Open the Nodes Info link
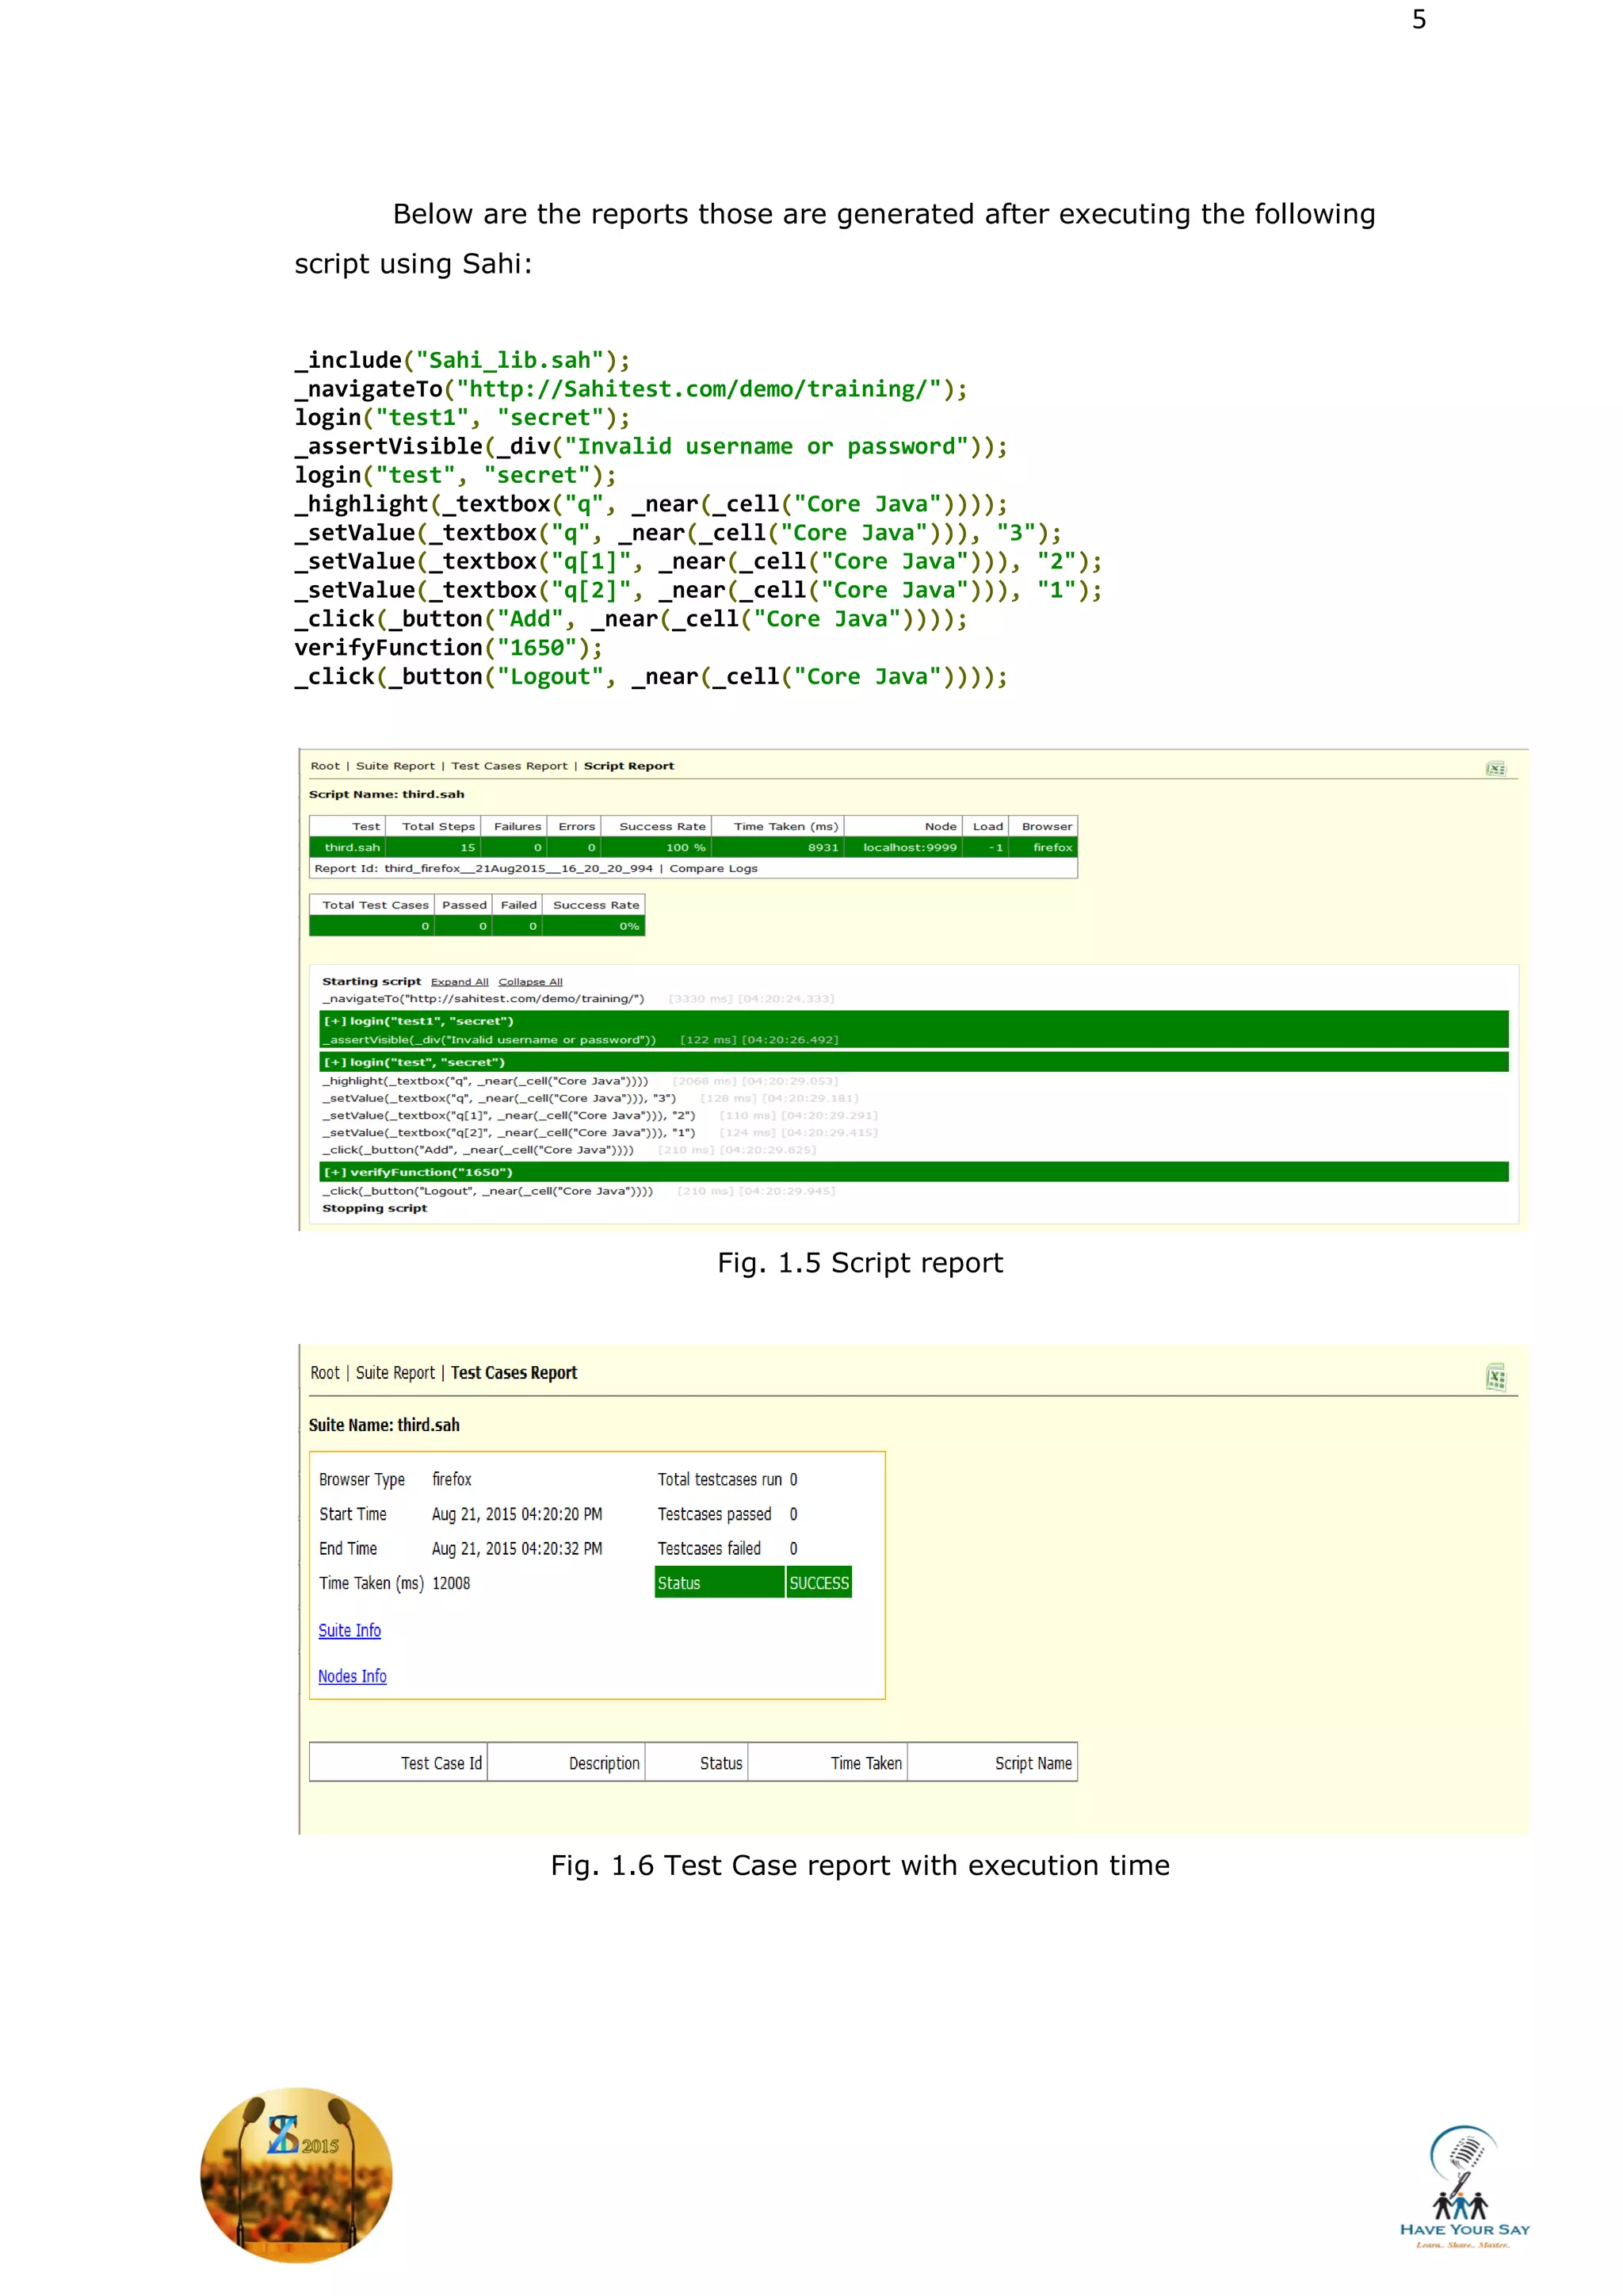The image size is (1623, 2296). coord(352,1676)
